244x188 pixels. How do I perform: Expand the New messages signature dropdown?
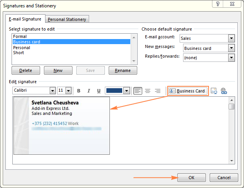pyautogui.click(x=231, y=48)
